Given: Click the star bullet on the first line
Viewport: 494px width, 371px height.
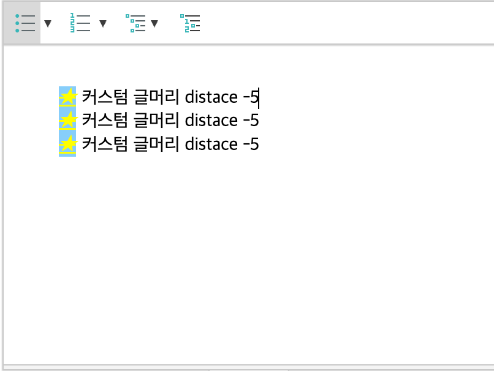Looking at the screenshot, I should [67, 97].
